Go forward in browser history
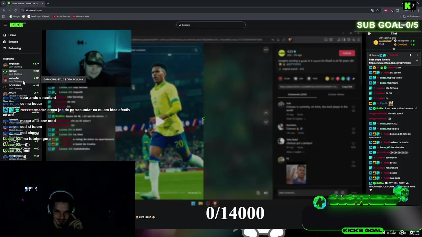 (10, 10)
